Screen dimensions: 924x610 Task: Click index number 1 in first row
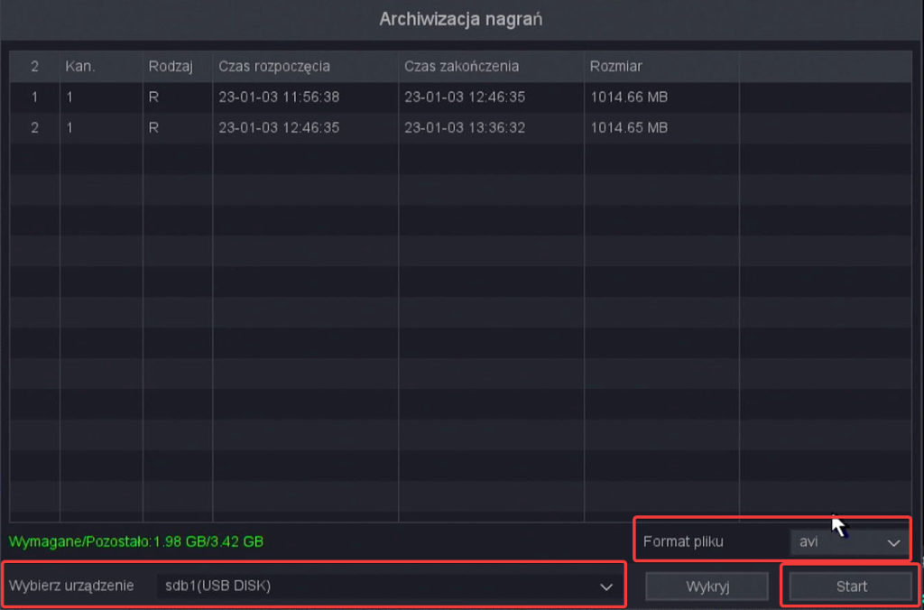[34, 97]
